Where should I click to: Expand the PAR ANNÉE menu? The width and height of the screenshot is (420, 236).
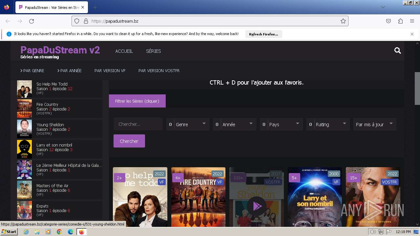click(69, 70)
